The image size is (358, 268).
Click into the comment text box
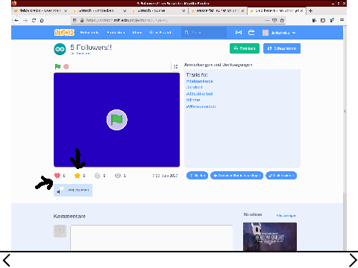151,237
